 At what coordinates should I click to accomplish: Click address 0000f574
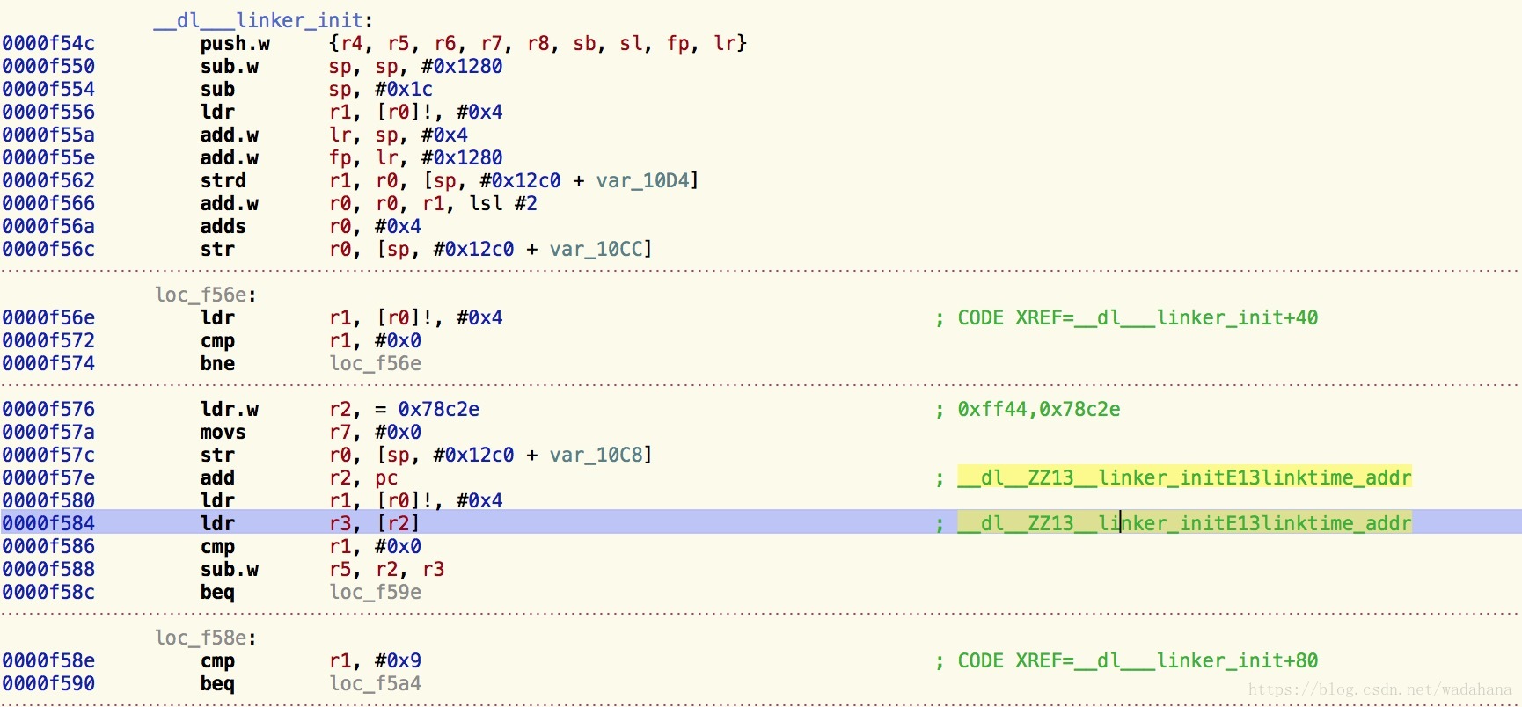coord(48,363)
